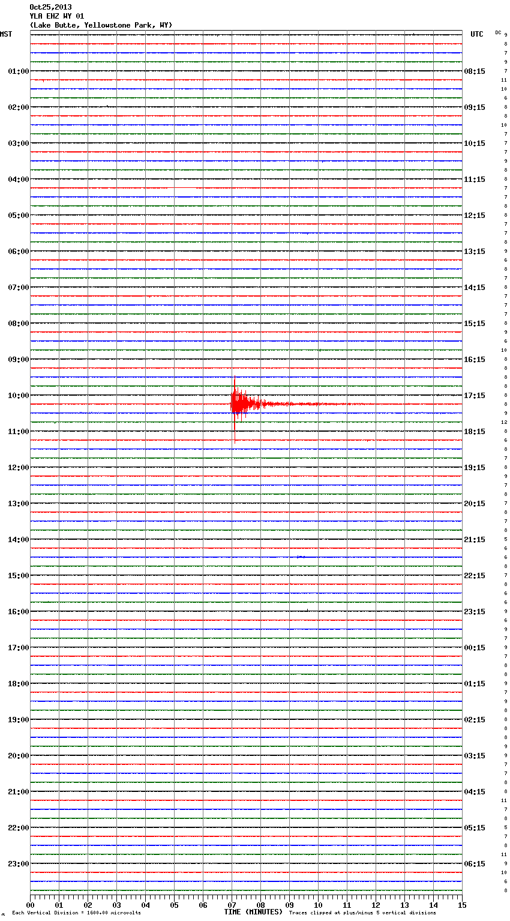
Task: Click the 15:15 UTC time label
Action: 475,324
